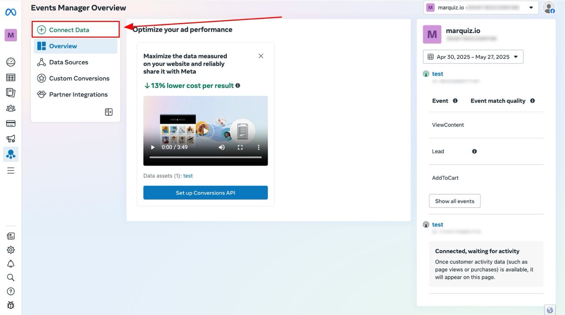Image resolution: width=565 pixels, height=315 pixels.
Task: Open the table grid icon in left rail
Action: tap(11, 78)
